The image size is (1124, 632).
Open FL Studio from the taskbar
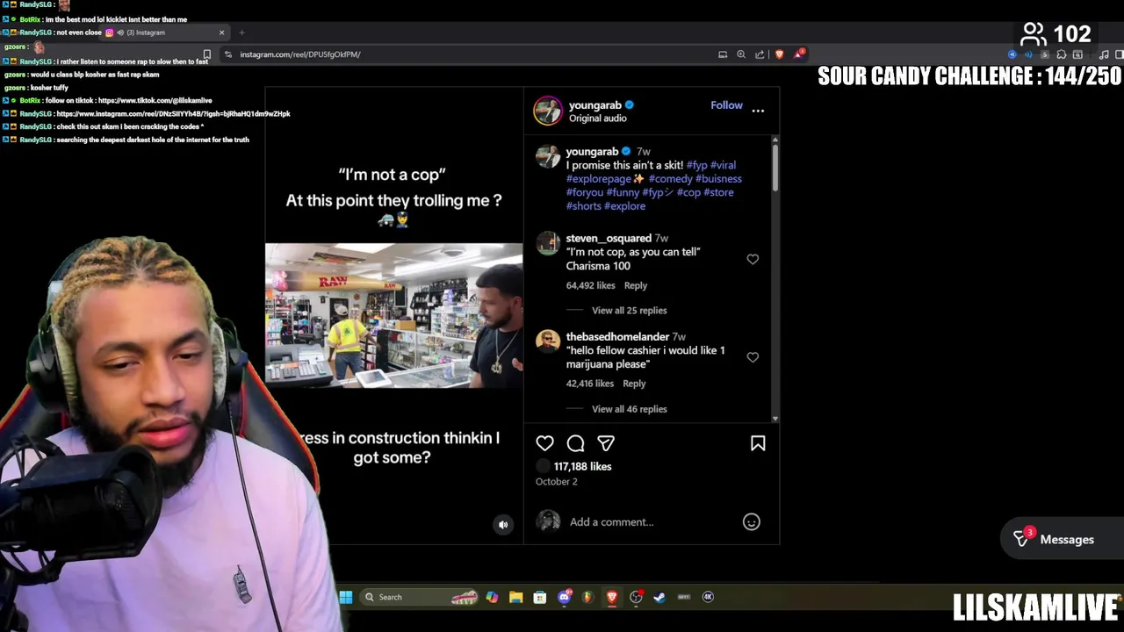tap(587, 597)
